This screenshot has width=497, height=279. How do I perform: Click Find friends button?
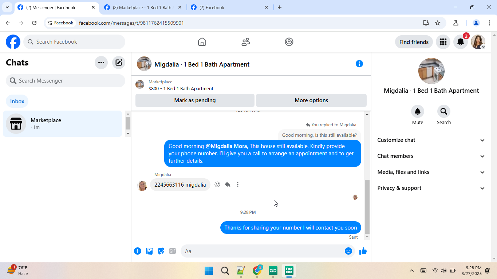coord(414,42)
